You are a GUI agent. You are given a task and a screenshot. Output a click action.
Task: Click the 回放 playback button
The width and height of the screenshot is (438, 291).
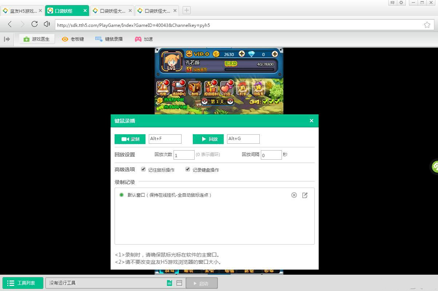[208, 139]
